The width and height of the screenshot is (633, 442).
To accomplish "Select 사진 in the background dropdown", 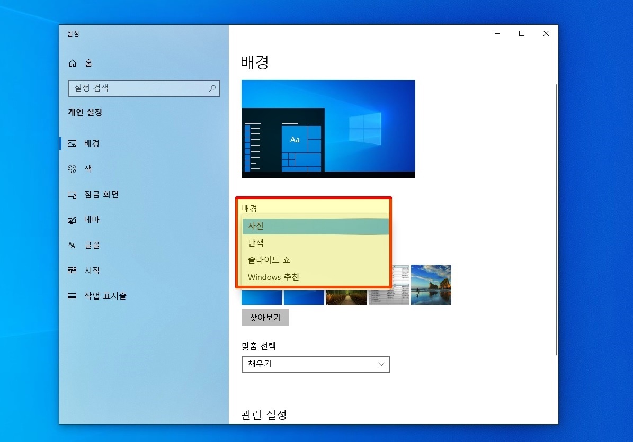I will 316,226.
